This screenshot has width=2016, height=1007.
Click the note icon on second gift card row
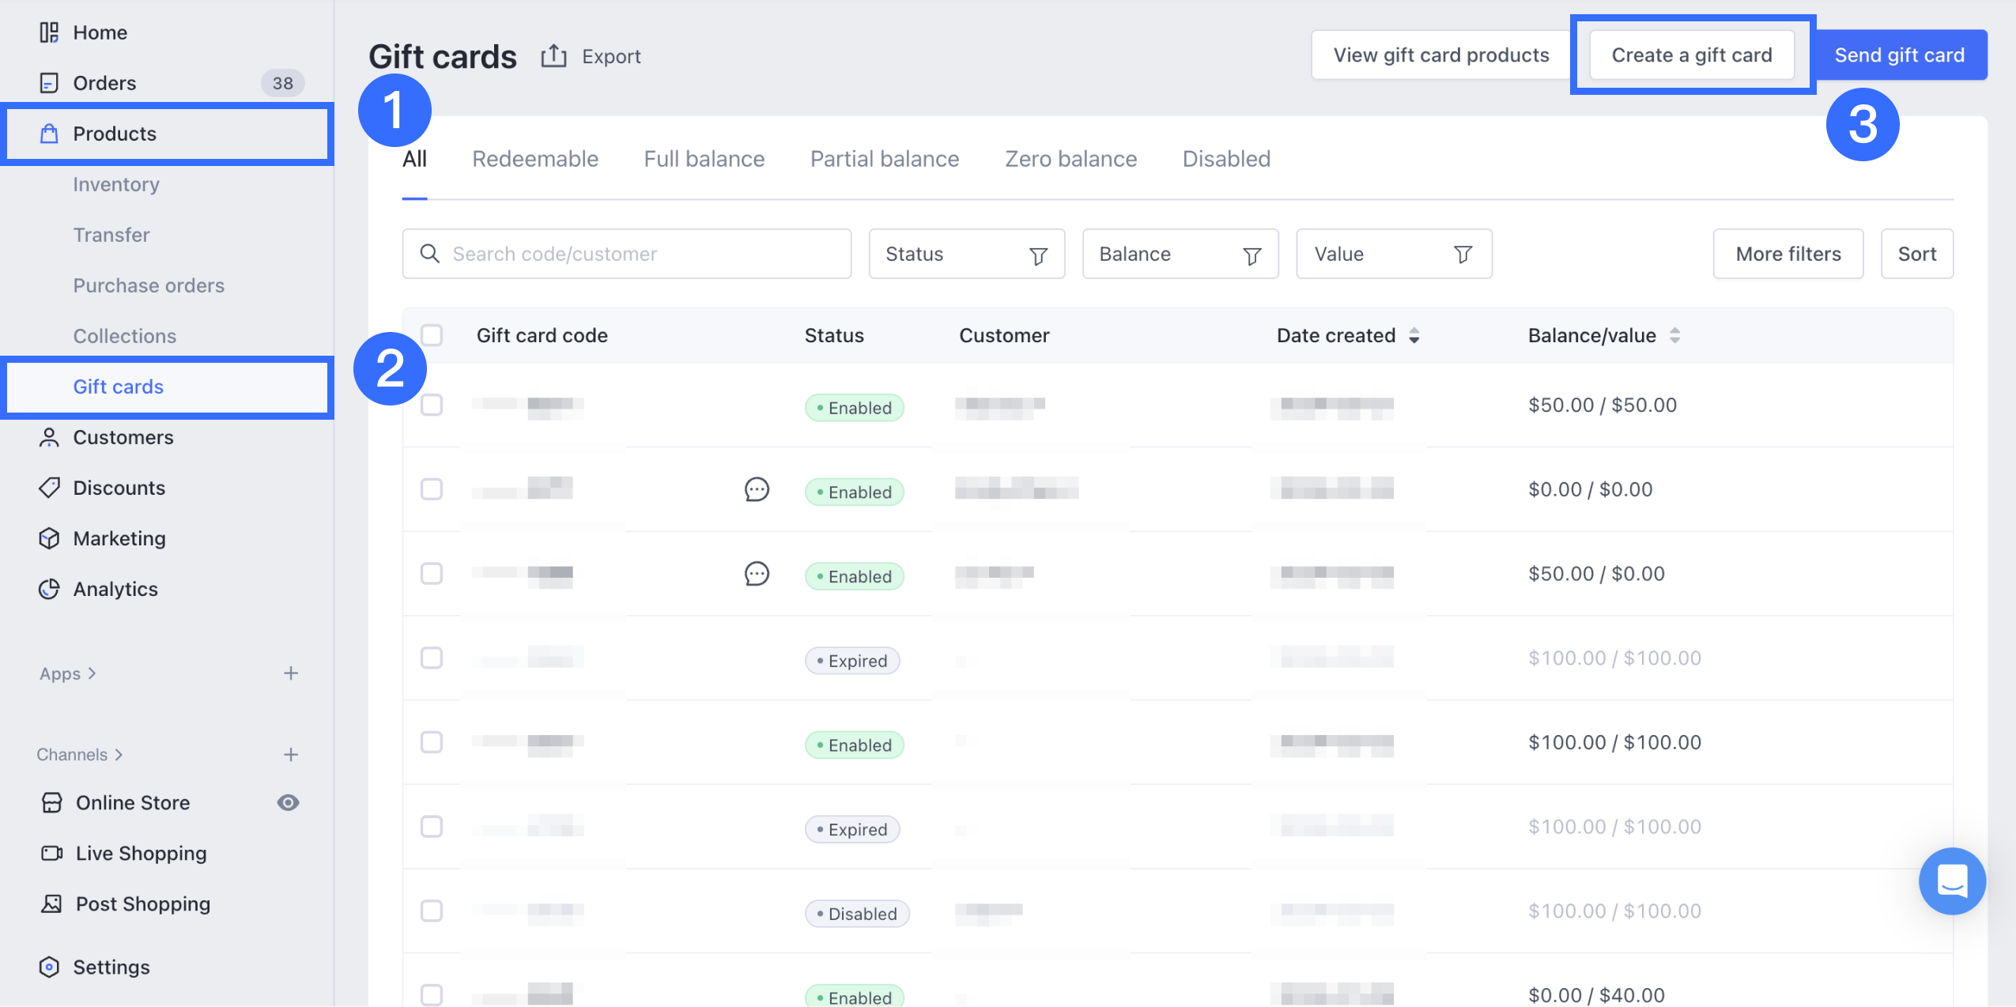pyautogui.click(x=757, y=489)
